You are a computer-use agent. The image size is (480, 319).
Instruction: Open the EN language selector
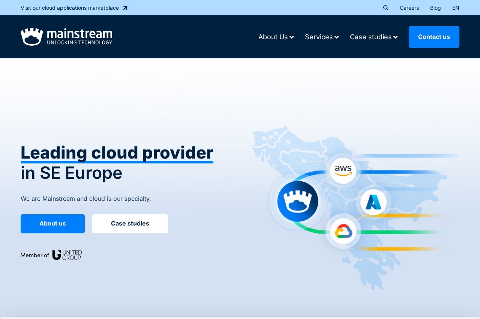point(455,8)
